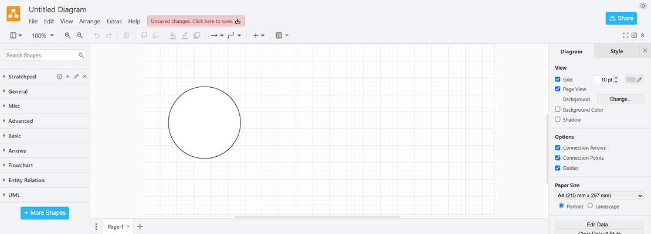The image size is (651, 234).
Task: Open the A4 paper size dropdown
Action: pos(599,195)
